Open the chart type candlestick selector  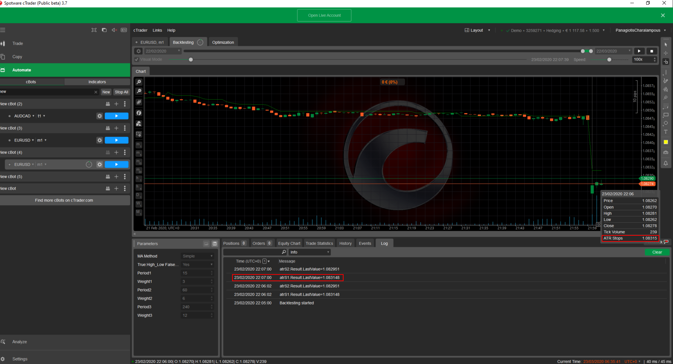pyautogui.click(x=139, y=102)
